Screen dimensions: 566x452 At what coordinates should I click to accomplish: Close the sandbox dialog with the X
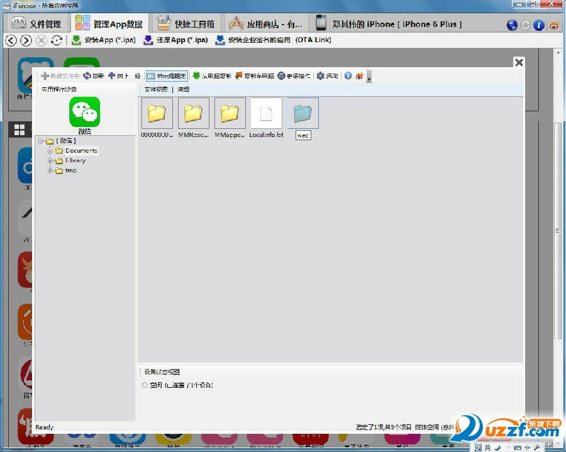[519, 62]
